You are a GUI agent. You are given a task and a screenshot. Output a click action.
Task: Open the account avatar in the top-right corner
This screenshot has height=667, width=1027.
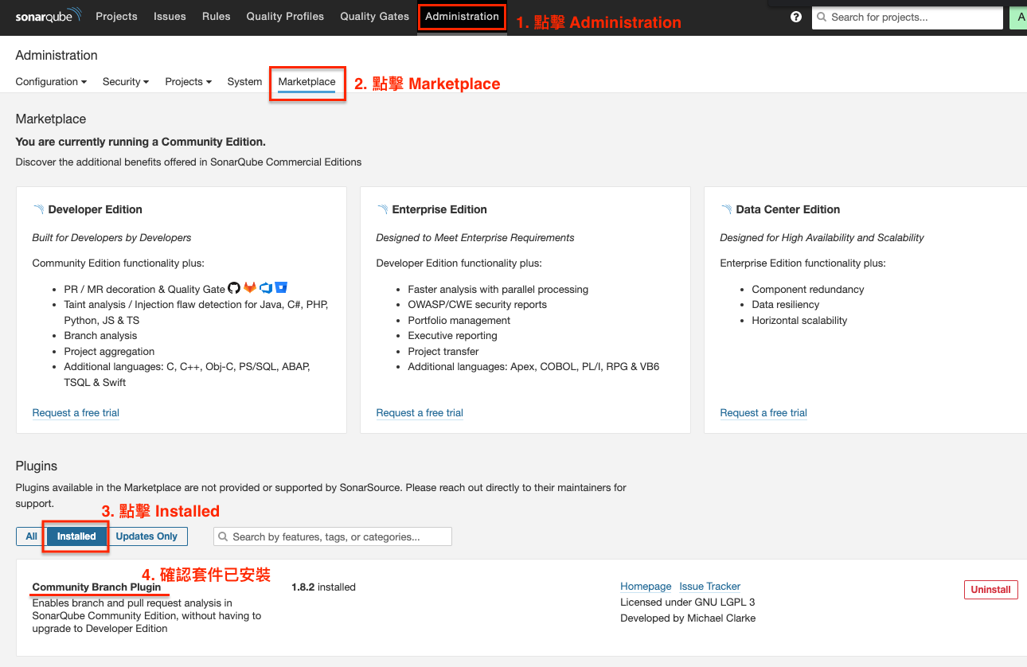[1020, 16]
